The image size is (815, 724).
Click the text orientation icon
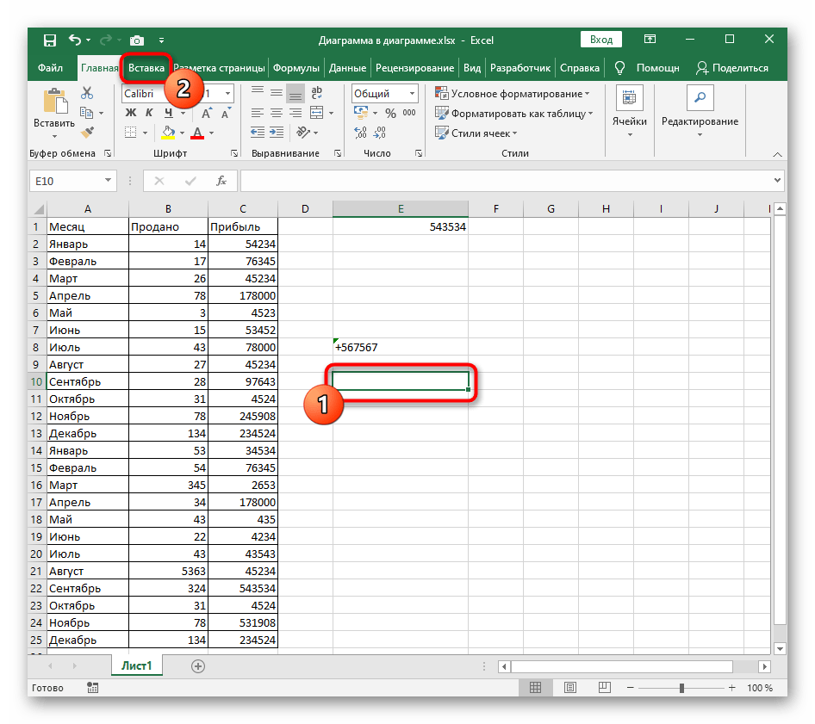pyautogui.click(x=303, y=133)
